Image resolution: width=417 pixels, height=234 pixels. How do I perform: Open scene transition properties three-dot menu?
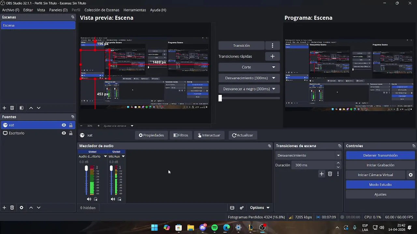(338, 174)
